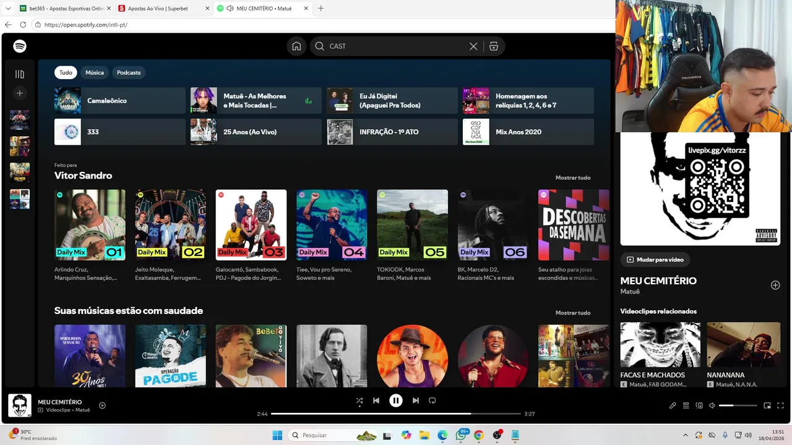Open the Camaleônico shortcut card
Viewport: 792px width, 445px height.
[120, 100]
